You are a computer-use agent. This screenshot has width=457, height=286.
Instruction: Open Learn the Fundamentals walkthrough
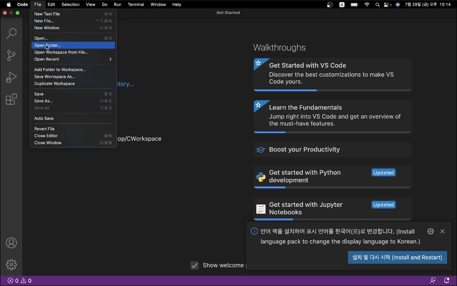[x=332, y=116]
